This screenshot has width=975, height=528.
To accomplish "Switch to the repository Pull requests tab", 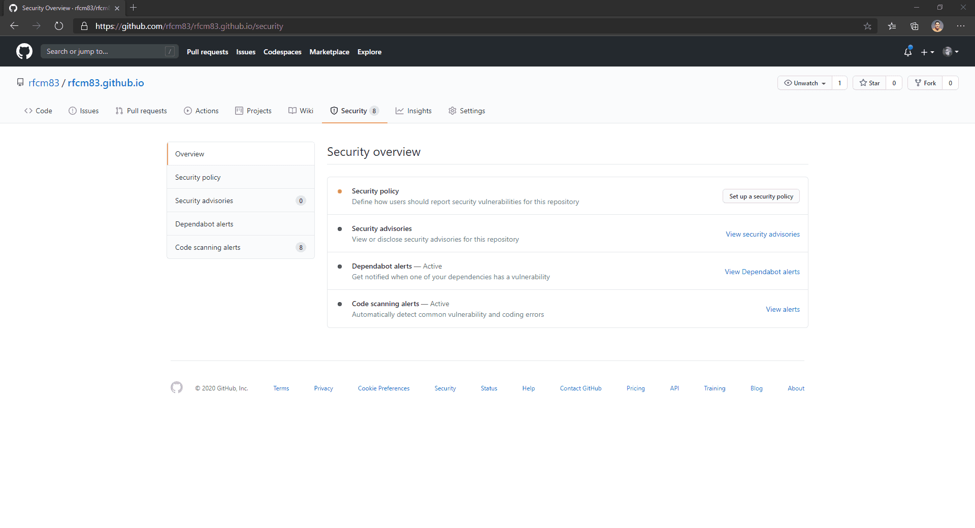I will [141, 111].
